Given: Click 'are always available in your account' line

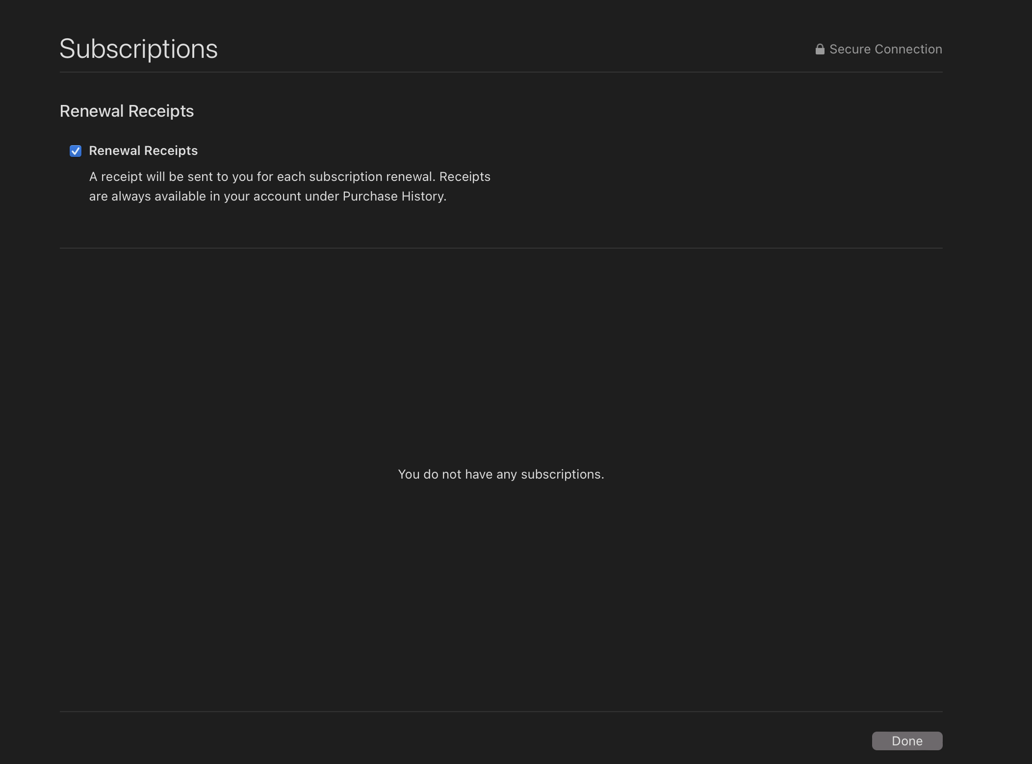Looking at the screenshot, I should click(x=195, y=196).
